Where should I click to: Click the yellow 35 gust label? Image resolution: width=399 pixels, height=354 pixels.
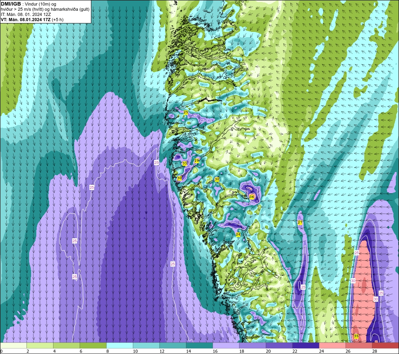356,336
